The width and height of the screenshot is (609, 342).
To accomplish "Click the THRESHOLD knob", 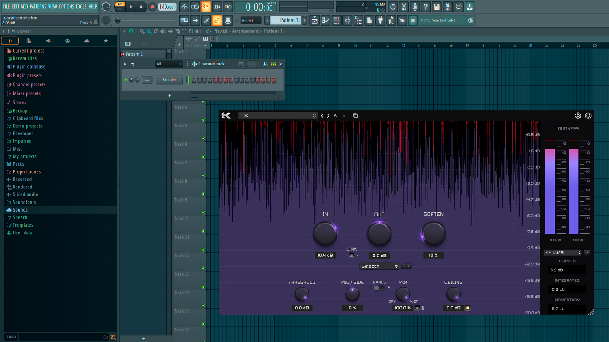I will point(302,294).
